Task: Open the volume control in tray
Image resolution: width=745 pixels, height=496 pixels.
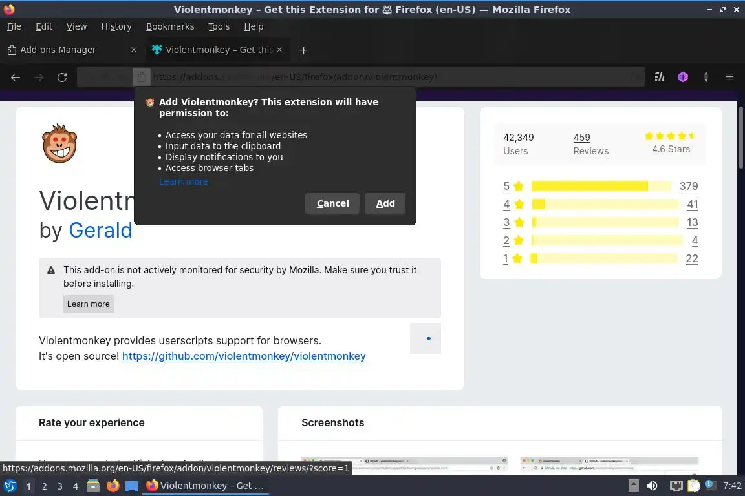Action: click(x=653, y=486)
